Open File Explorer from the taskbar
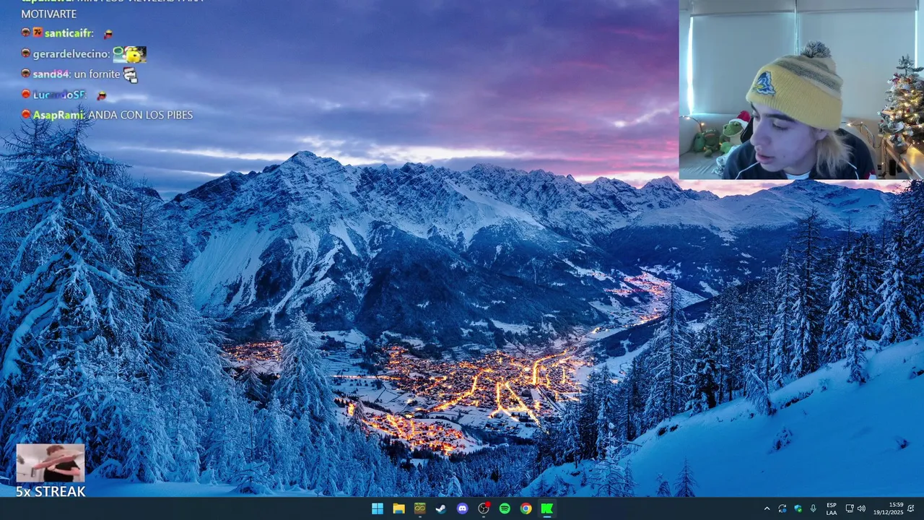This screenshot has height=520, width=924. pyautogui.click(x=398, y=508)
